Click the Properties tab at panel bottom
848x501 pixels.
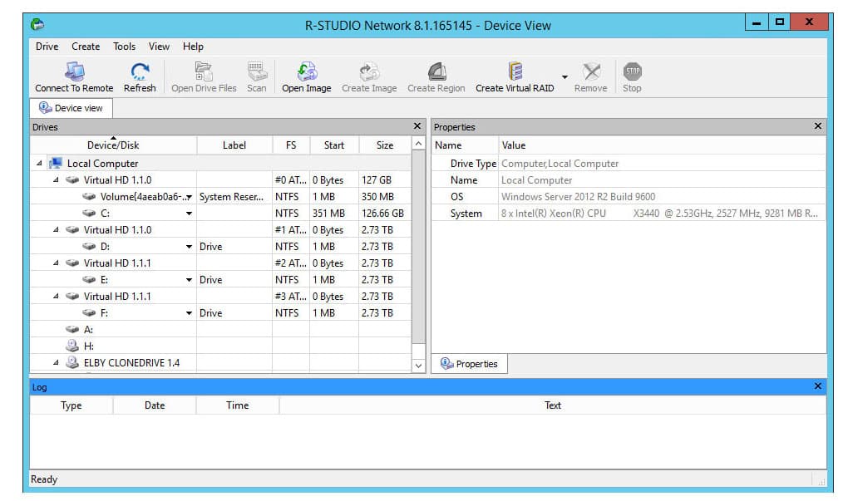[x=469, y=363]
